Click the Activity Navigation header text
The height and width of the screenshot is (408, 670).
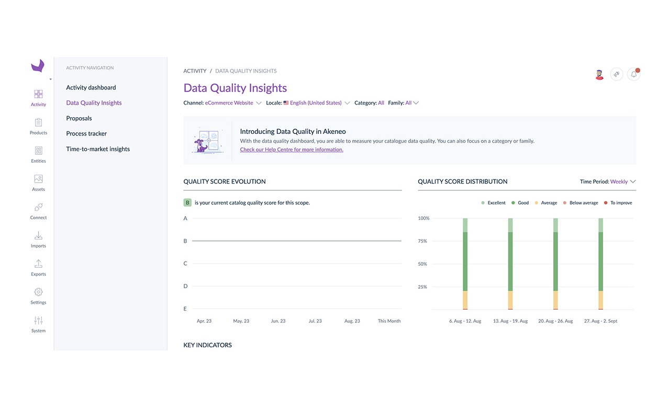90,68
